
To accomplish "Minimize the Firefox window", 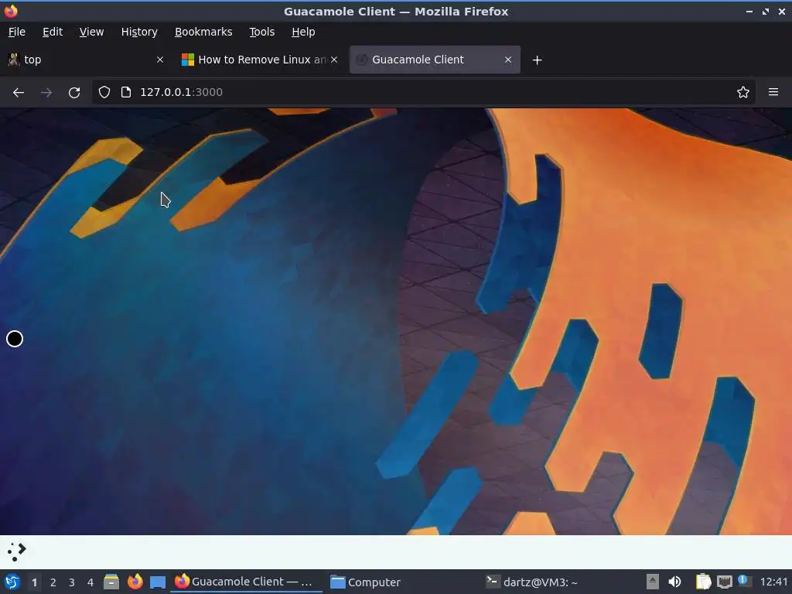I will [749, 11].
